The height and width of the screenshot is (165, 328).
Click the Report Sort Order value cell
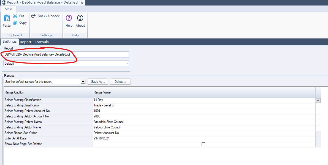click(204, 133)
